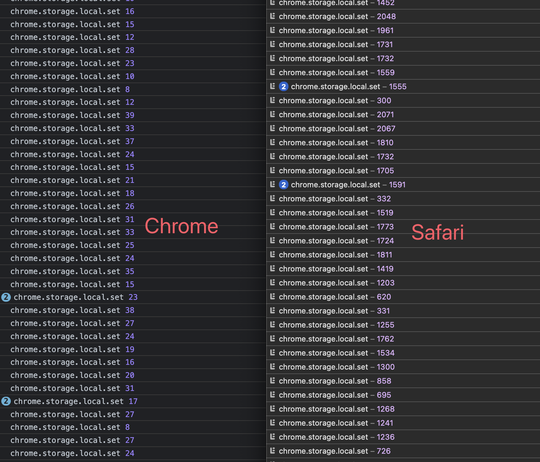Viewport: 540px width, 462px height.
Task: Click the log icon beside Safari entry 2048
Action: 273,16
